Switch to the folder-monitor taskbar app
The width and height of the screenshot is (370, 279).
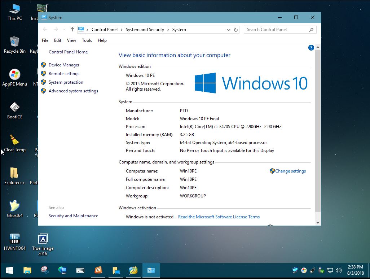coord(116,270)
